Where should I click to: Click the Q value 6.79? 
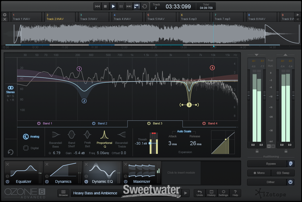coord(56,153)
